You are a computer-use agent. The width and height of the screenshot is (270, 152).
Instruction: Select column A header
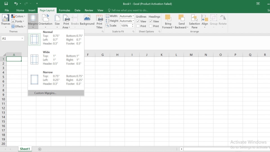pos(14,55)
